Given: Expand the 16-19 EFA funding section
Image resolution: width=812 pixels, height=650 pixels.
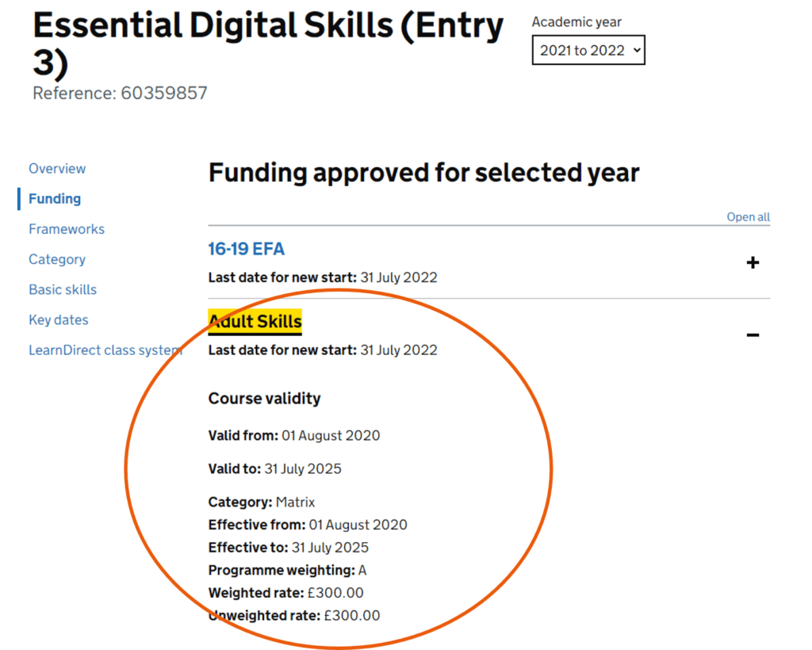Looking at the screenshot, I should click(752, 262).
